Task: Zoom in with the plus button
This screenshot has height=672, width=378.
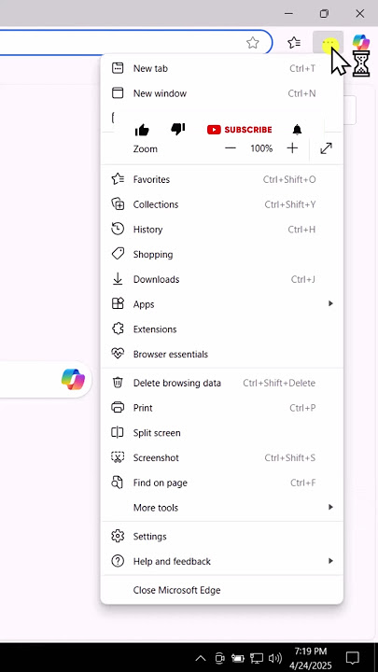Action: coord(292,148)
